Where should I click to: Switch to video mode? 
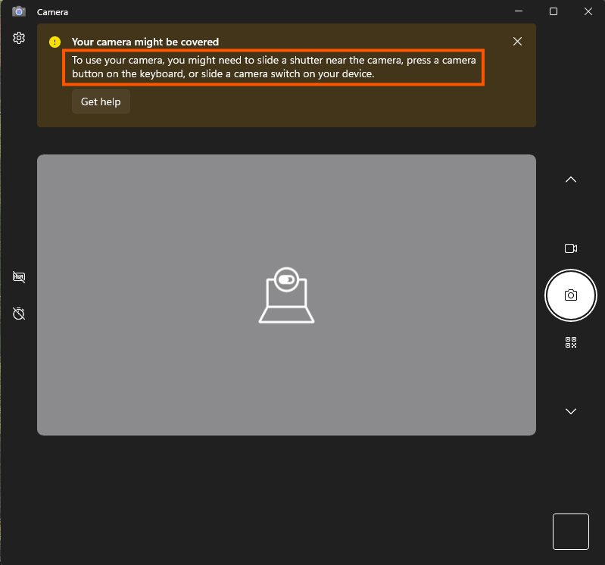571,248
